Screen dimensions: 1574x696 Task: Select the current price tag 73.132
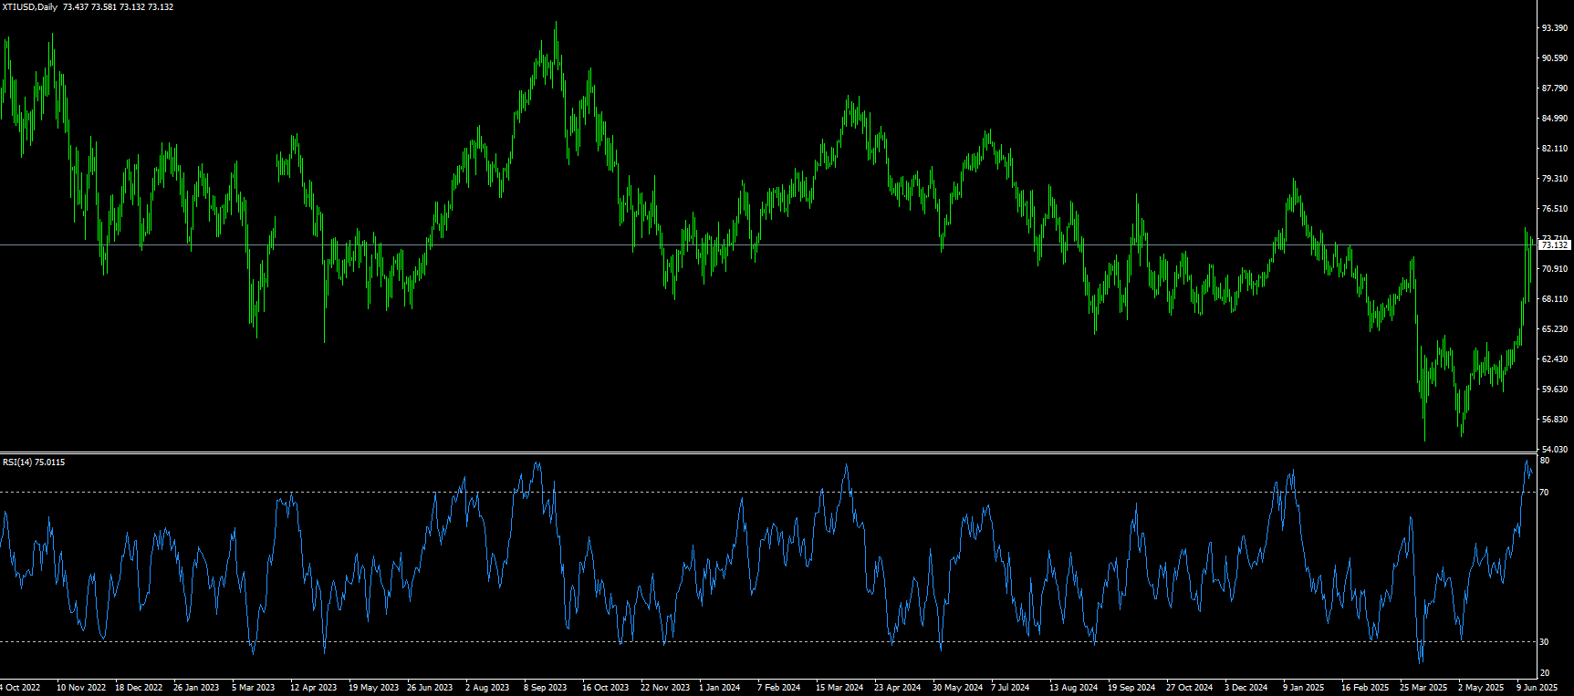[x=1554, y=245]
